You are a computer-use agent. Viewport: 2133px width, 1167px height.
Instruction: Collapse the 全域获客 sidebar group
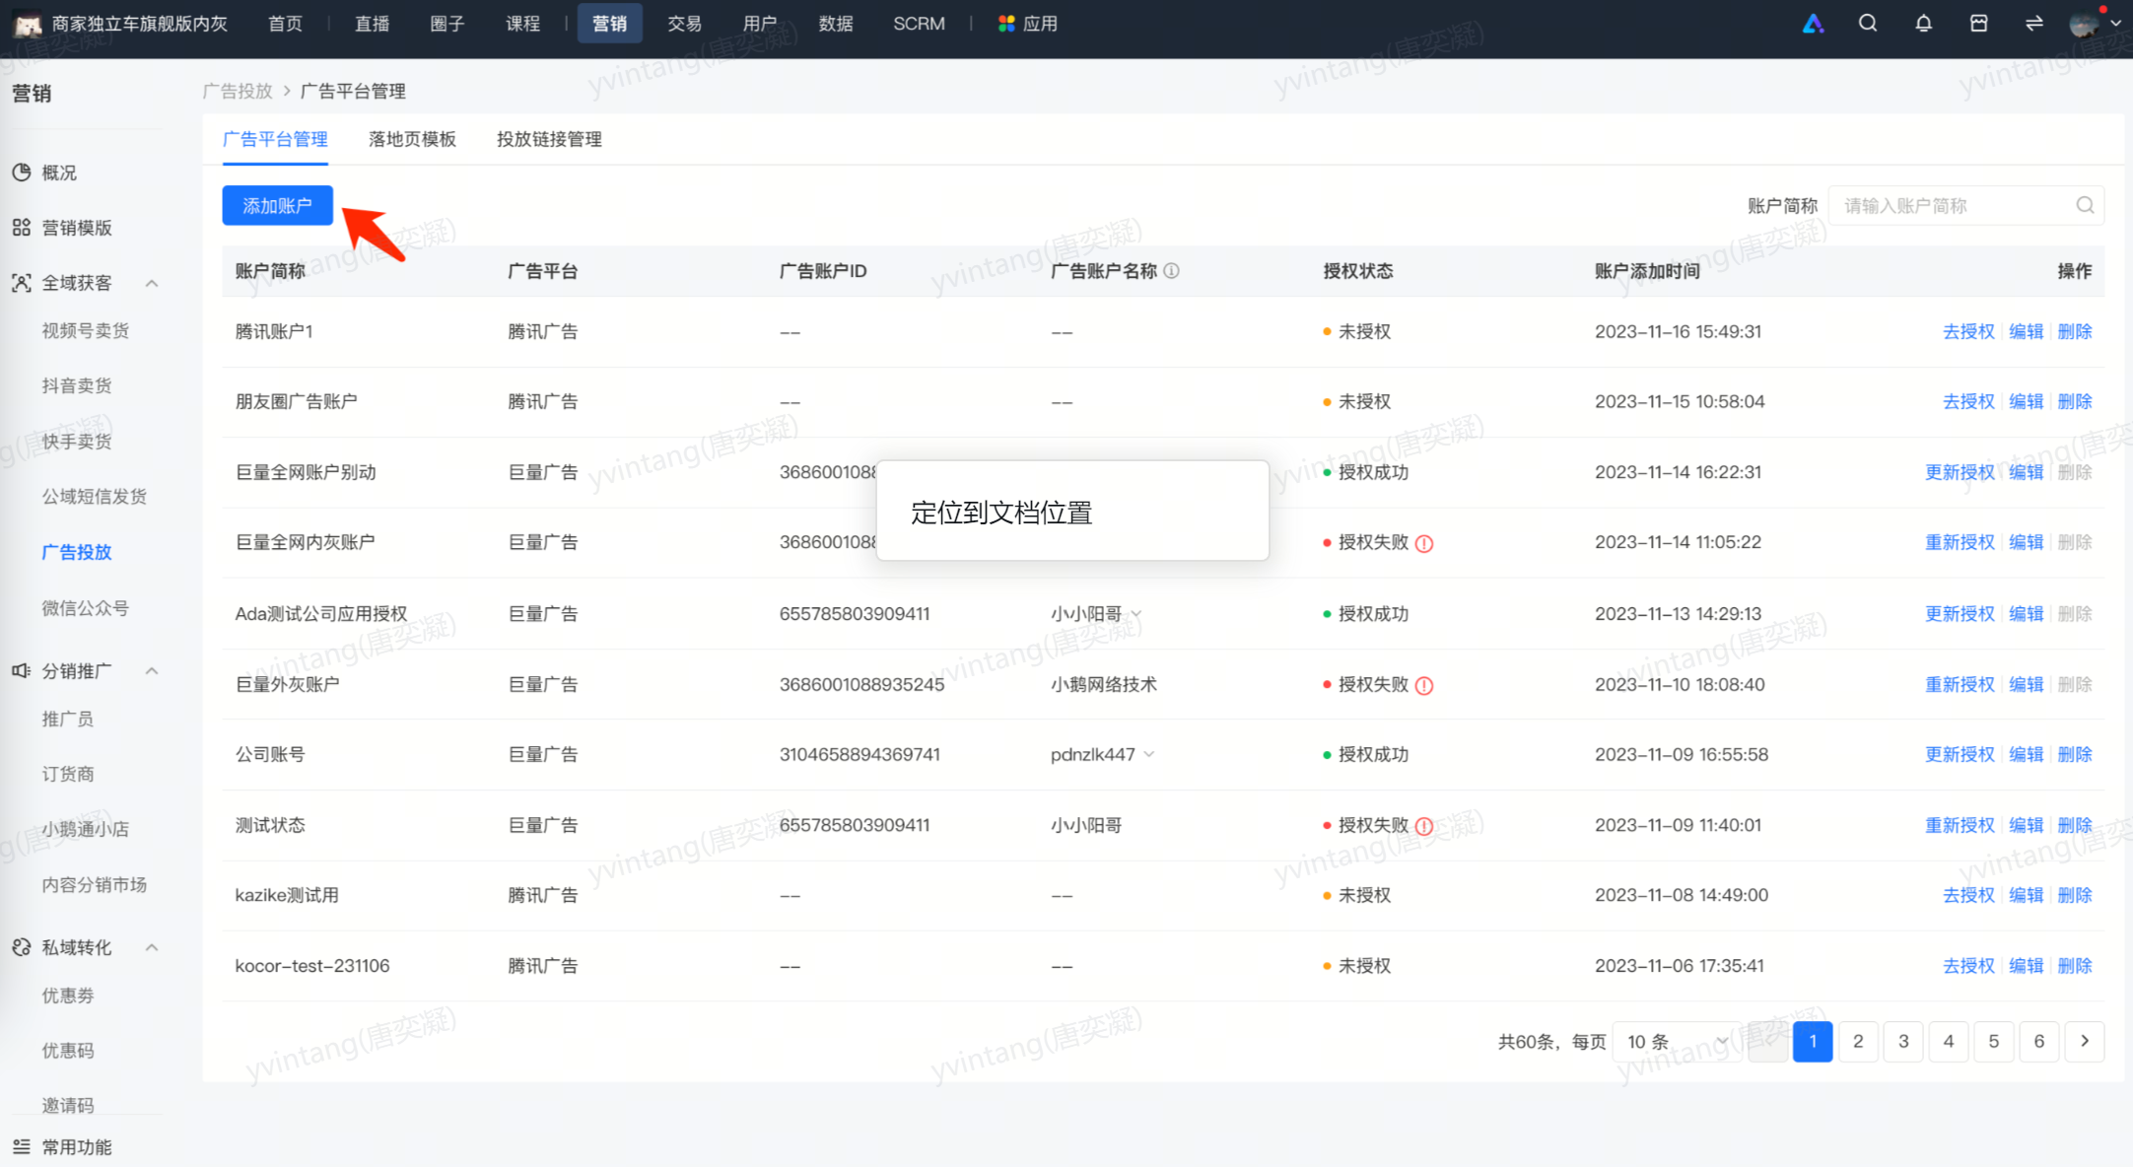pyautogui.click(x=152, y=284)
